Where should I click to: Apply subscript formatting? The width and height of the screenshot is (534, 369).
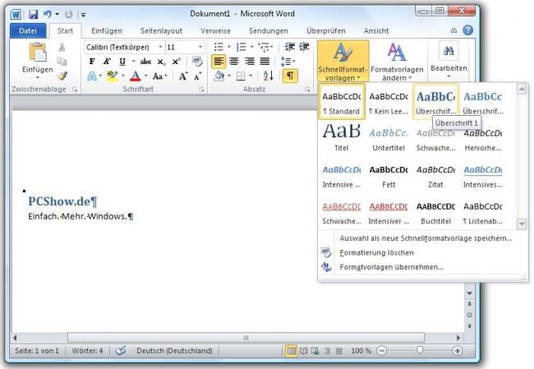pos(161,62)
